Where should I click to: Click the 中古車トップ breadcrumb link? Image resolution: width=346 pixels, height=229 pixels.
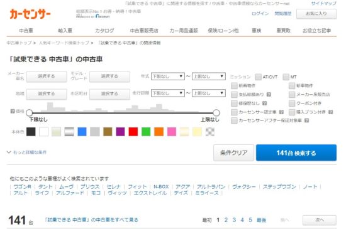[x=20, y=43]
